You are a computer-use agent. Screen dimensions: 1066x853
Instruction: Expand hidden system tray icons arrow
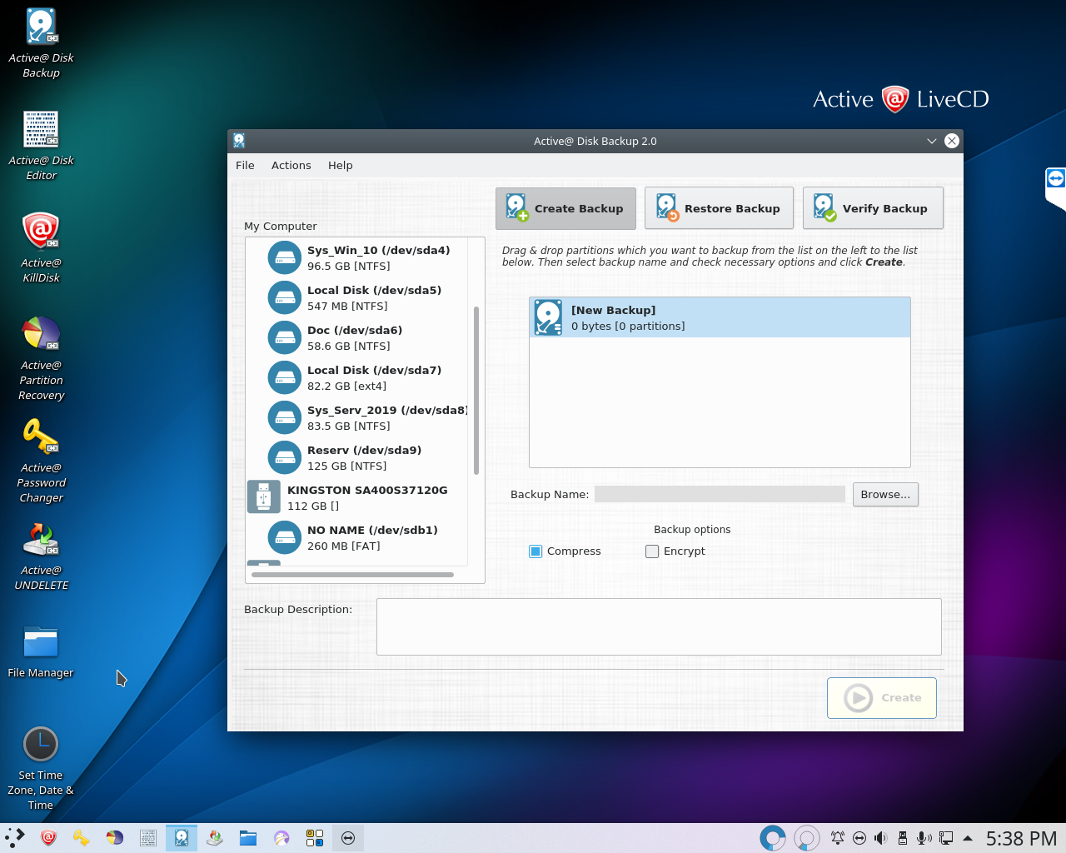968,838
